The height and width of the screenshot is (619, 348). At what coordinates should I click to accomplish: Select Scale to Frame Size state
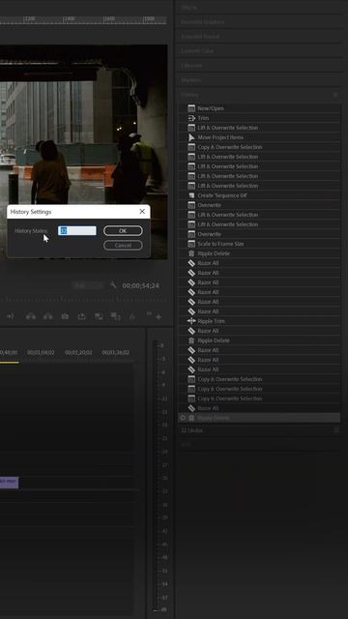(259, 244)
